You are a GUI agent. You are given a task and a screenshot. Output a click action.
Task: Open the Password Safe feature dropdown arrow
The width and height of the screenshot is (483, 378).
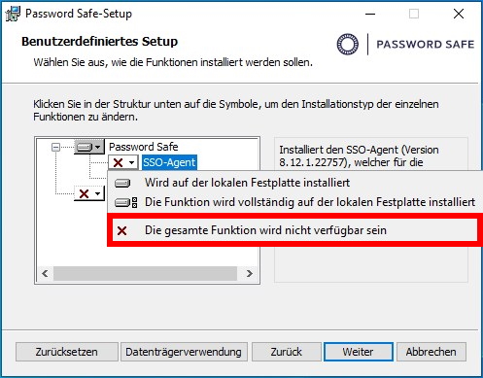click(x=98, y=147)
